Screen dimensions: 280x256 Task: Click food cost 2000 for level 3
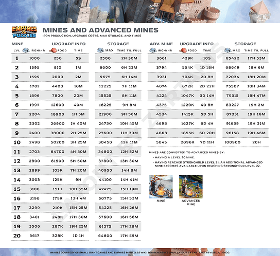tap(58, 77)
